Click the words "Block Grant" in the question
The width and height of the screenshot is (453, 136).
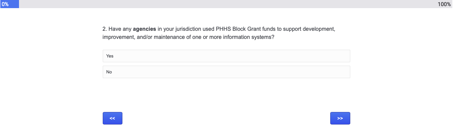click(247, 29)
